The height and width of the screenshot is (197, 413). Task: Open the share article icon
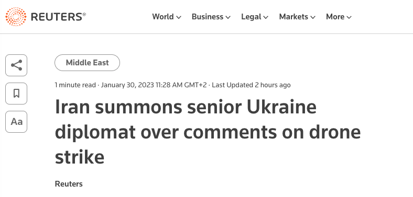click(16, 65)
